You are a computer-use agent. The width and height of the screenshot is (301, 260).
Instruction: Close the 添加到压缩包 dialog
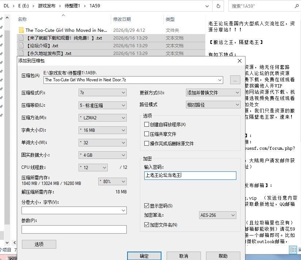coord(239,61)
